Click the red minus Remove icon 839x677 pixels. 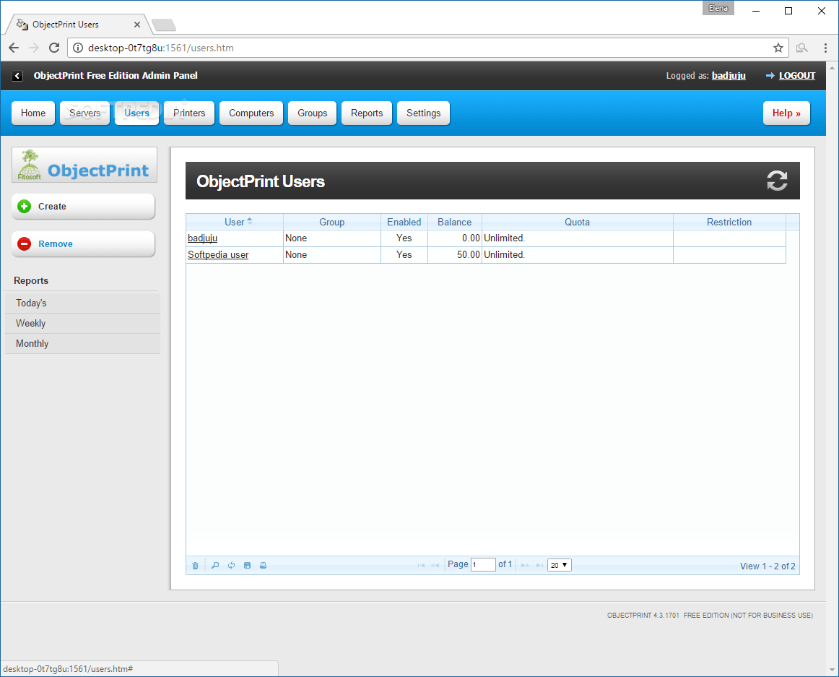tap(24, 244)
